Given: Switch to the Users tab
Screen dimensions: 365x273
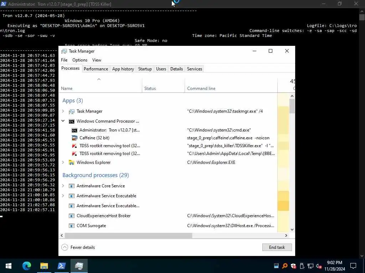Looking at the screenshot, I should pos(161,69).
